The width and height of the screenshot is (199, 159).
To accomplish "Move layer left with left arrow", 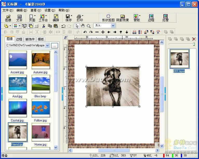I will click(109, 32).
